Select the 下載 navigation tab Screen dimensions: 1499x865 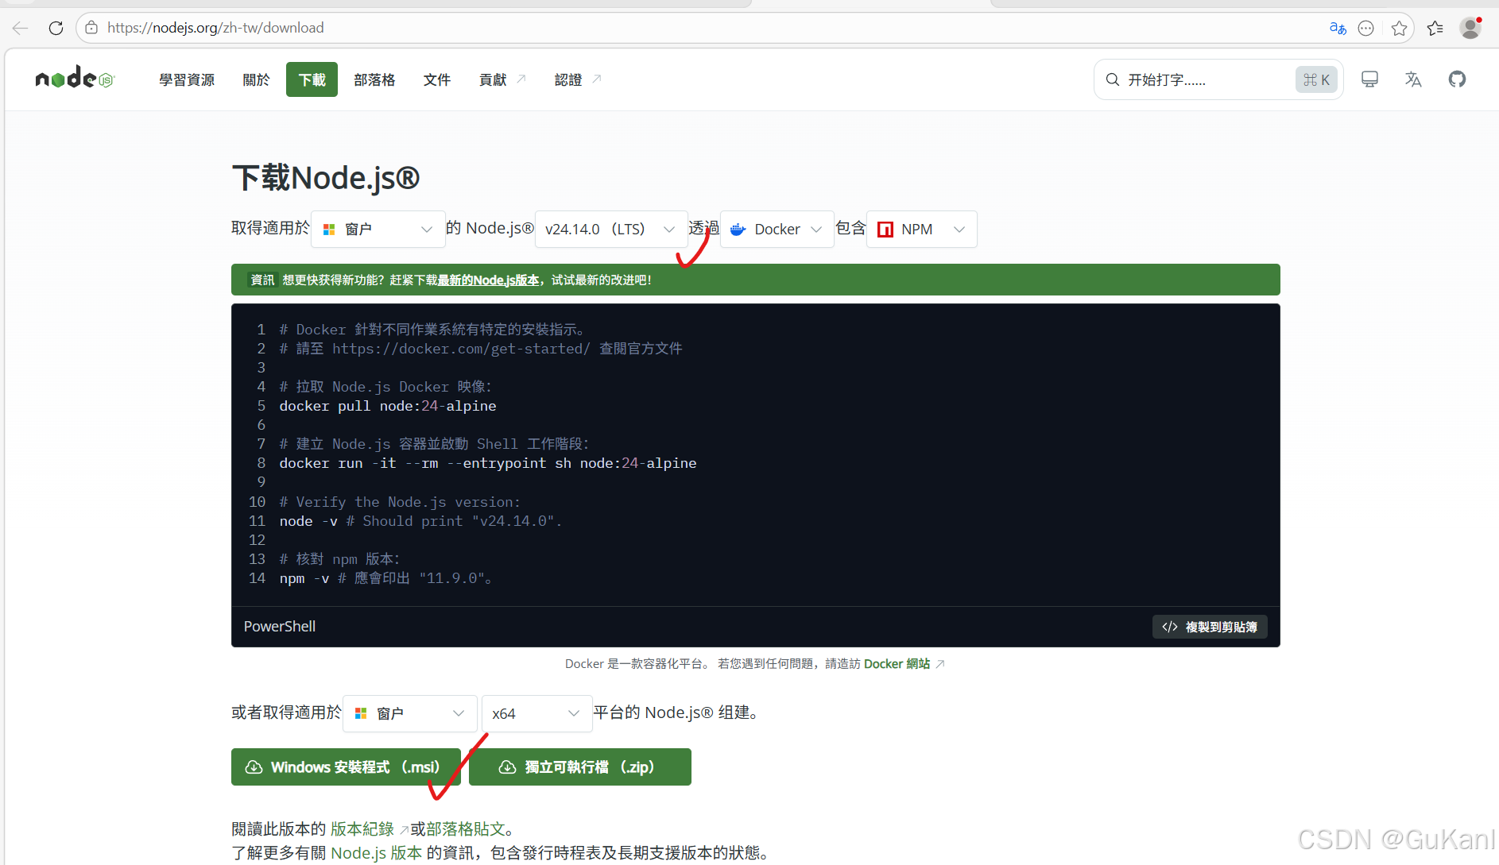[x=312, y=79]
